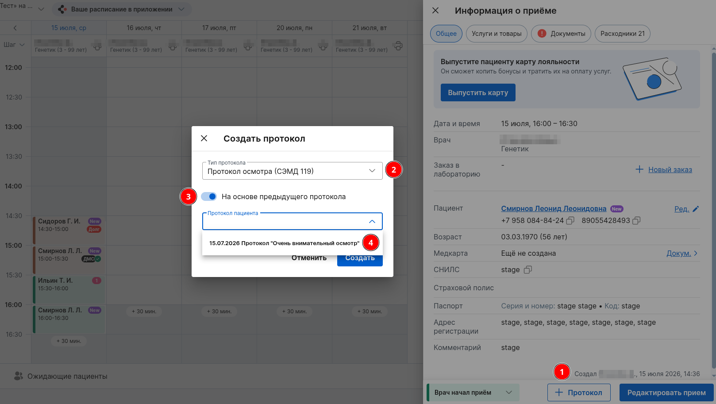Select protocol "Очень внимательный осмотр" option
The image size is (716, 404).
pyautogui.click(x=284, y=243)
